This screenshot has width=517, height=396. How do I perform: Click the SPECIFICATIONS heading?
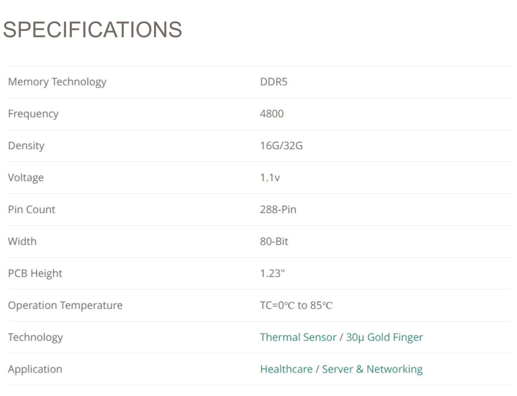tap(92, 30)
